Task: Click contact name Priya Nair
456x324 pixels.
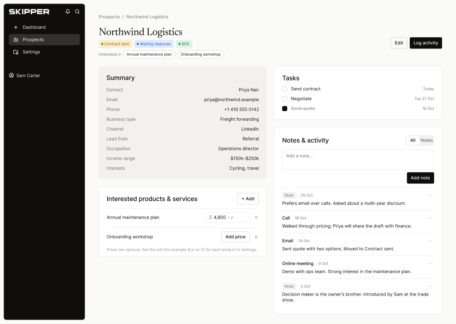Action: click(248, 90)
